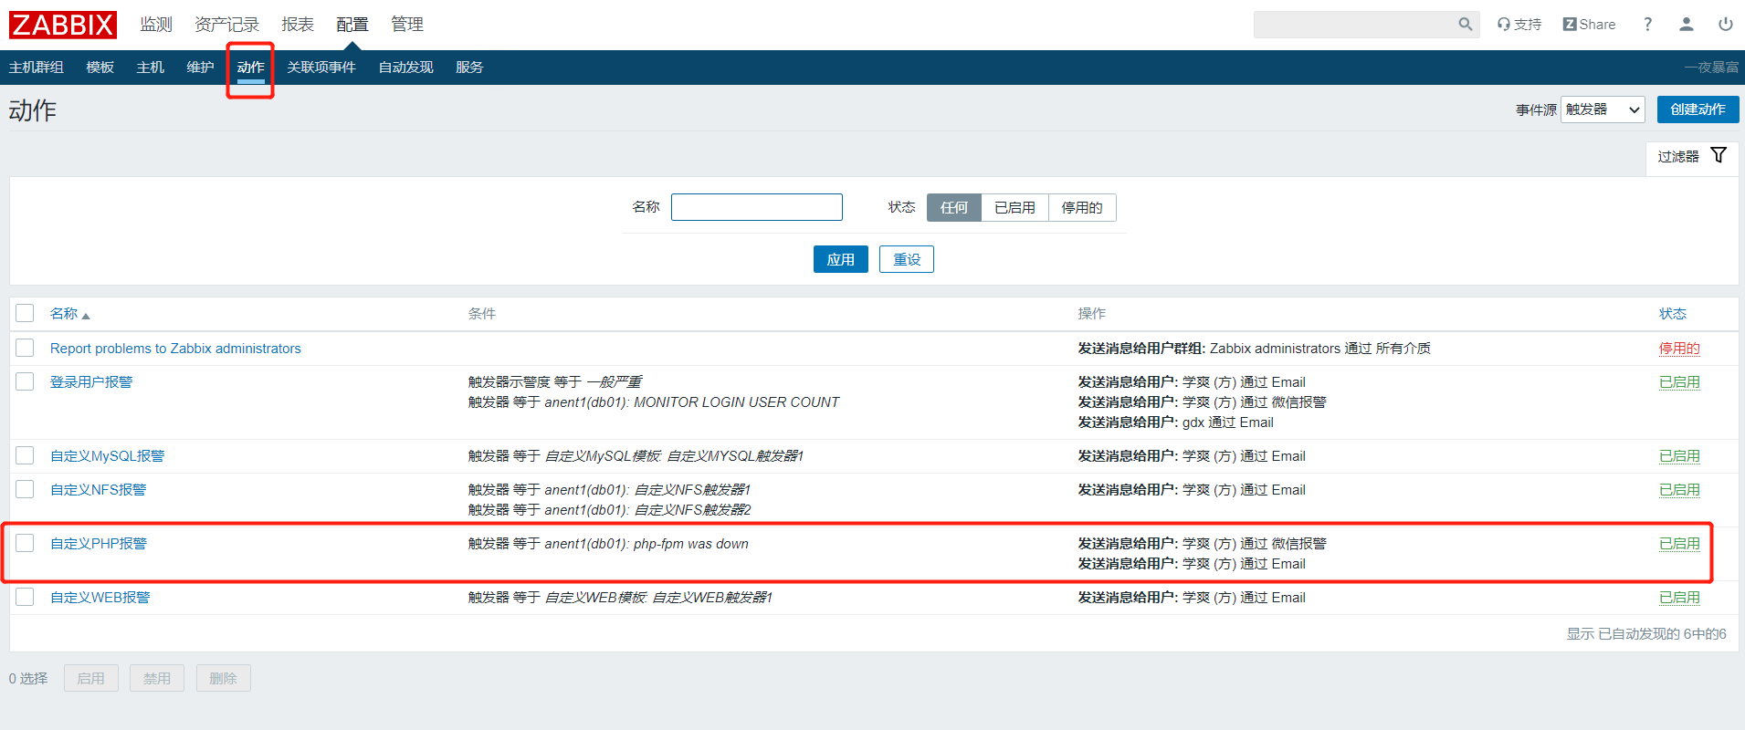Go to 主机群组 submenu
Screen dimensions: 1745x730
(x=37, y=68)
